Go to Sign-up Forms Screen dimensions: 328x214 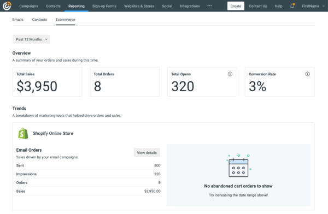coord(104,6)
